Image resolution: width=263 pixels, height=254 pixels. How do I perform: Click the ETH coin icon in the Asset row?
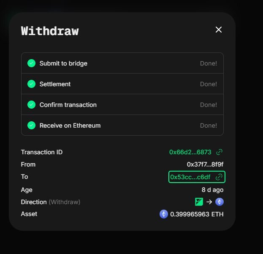164,214
